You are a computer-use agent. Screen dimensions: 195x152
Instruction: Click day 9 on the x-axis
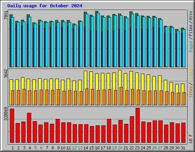click(x=58, y=148)
